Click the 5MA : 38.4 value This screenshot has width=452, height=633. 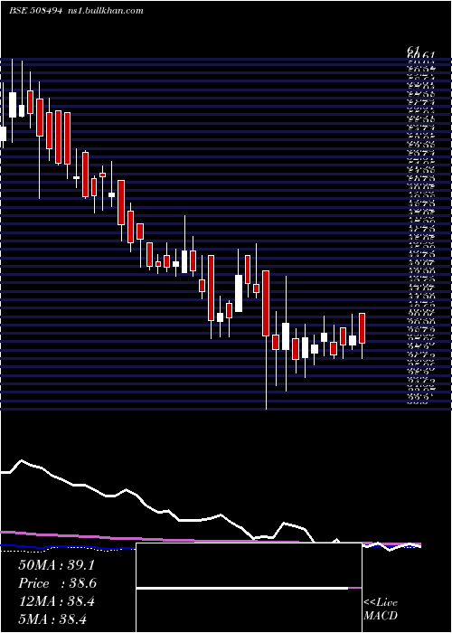52,619
